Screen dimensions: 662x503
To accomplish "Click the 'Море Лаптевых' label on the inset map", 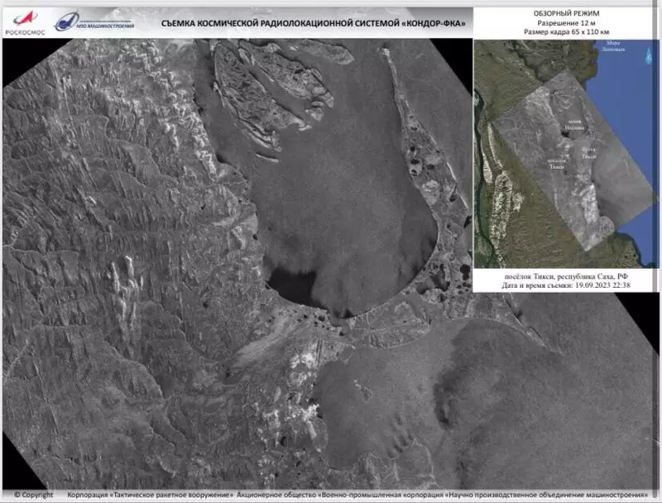I will coord(613,46).
